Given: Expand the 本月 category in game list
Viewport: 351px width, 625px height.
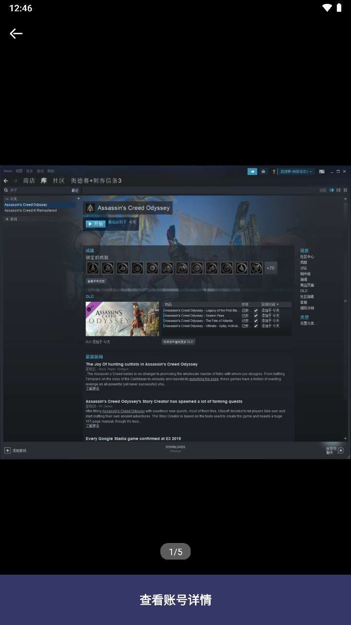Looking at the screenshot, I should pyautogui.click(x=11, y=219).
